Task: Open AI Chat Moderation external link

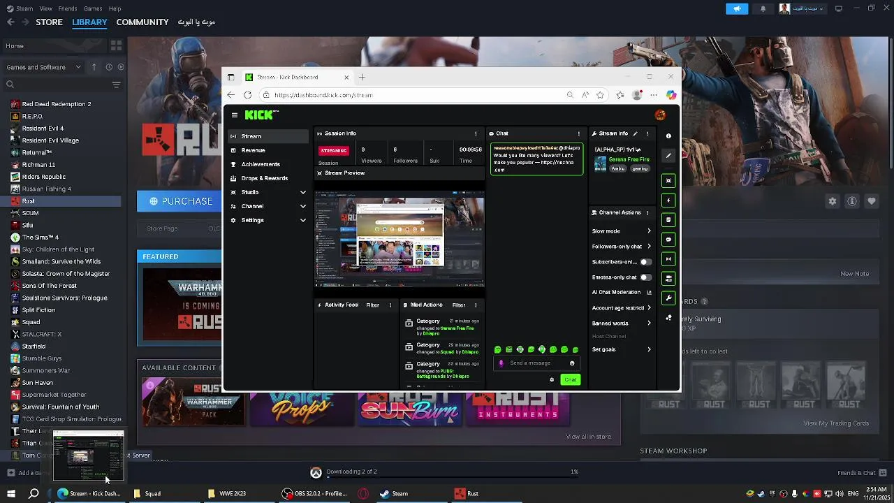Action: pyautogui.click(x=649, y=293)
